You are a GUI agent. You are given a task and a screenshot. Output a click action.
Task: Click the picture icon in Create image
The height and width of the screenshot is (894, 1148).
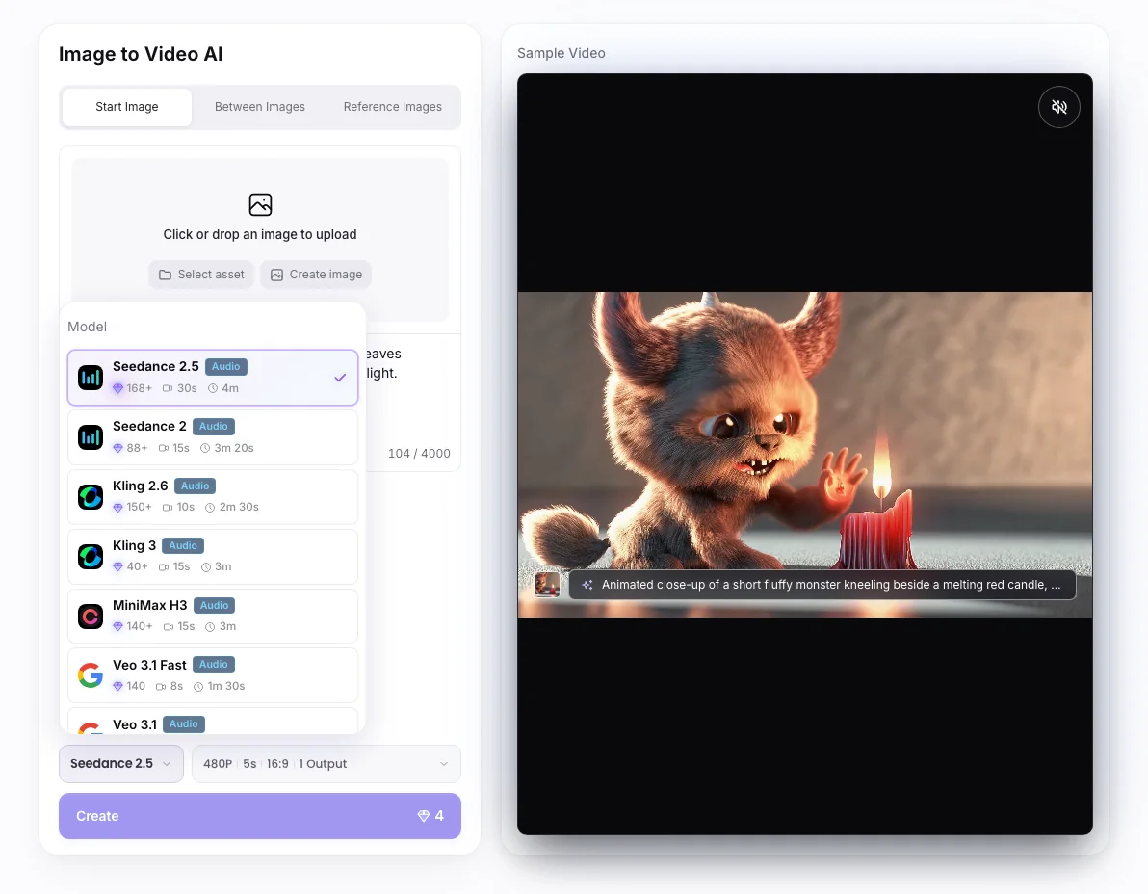(x=276, y=275)
